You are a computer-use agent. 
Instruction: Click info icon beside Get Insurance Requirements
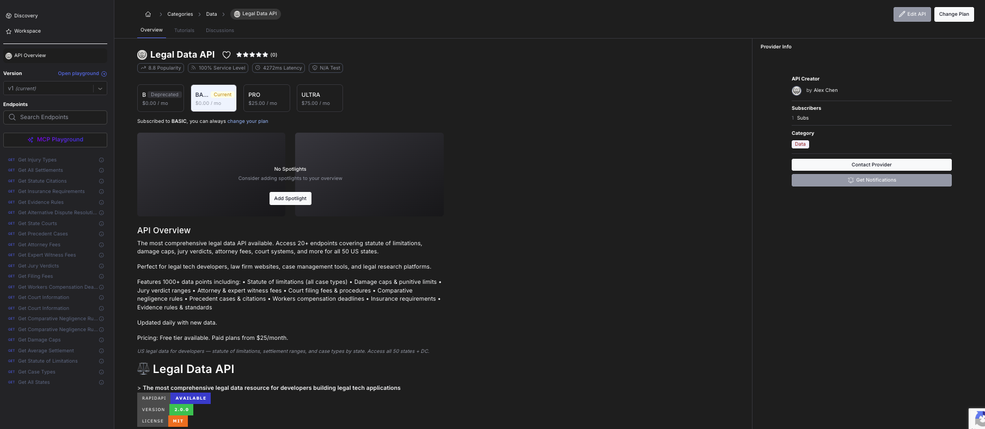101,192
